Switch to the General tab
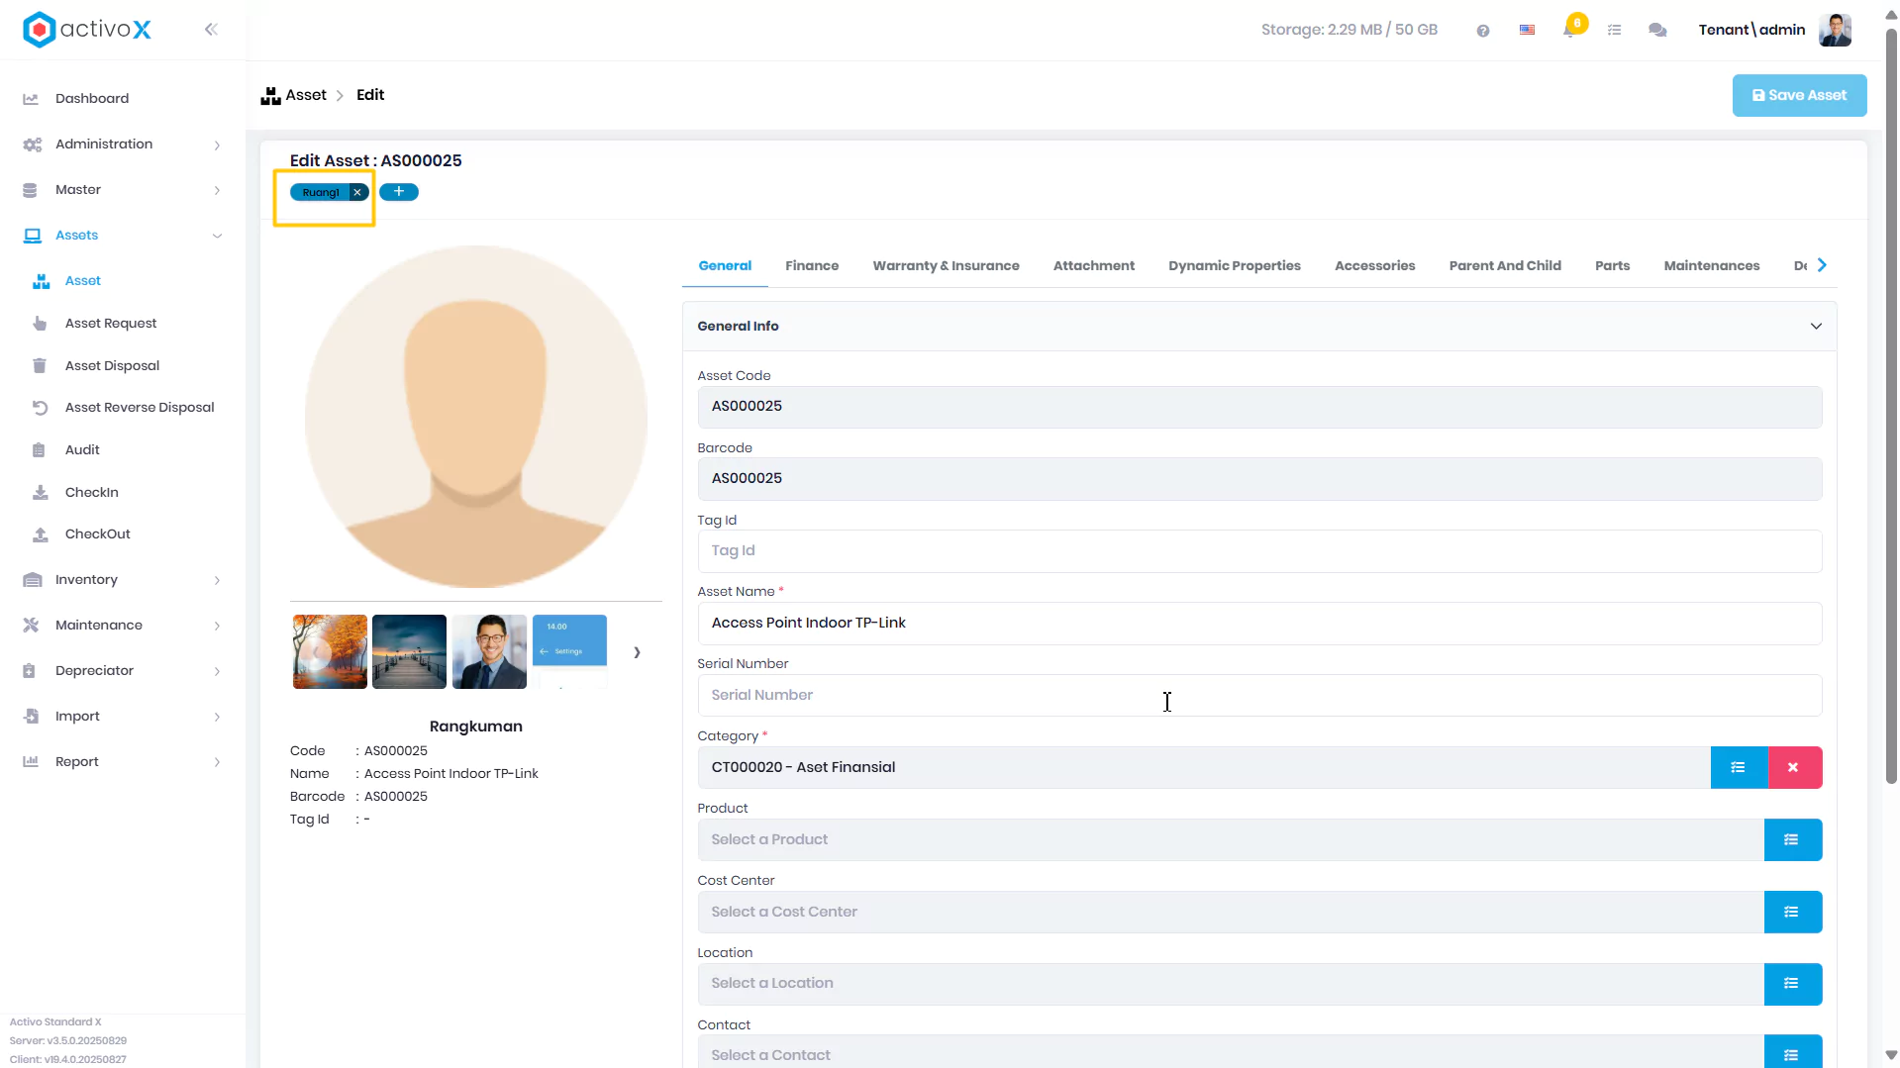 (x=725, y=265)
